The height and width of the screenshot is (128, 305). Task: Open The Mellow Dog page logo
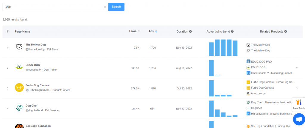19,47
